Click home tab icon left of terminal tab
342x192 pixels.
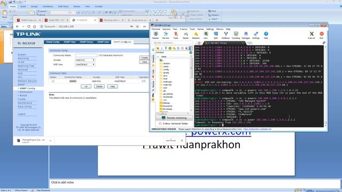click(199, 43)
